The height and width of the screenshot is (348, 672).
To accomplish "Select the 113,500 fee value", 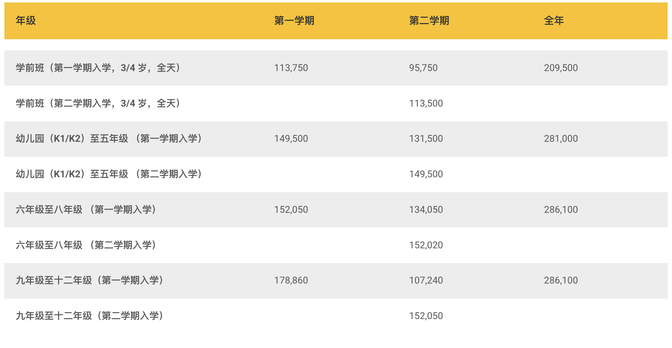I will click(426, 103).
